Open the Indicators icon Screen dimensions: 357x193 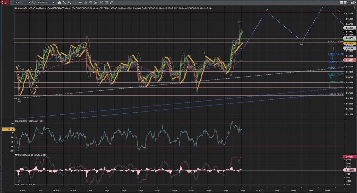(101, 2)
